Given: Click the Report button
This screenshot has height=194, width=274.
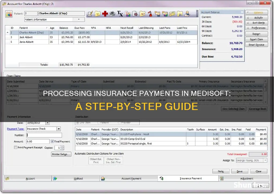Looking at the screenshot, I should coord(257,34).
